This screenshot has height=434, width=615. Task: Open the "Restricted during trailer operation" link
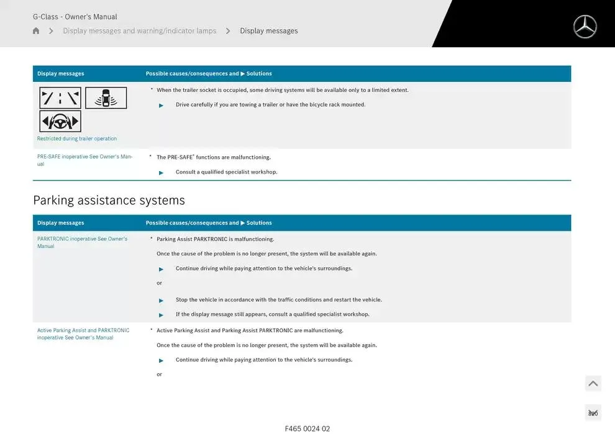click(77, 139)
